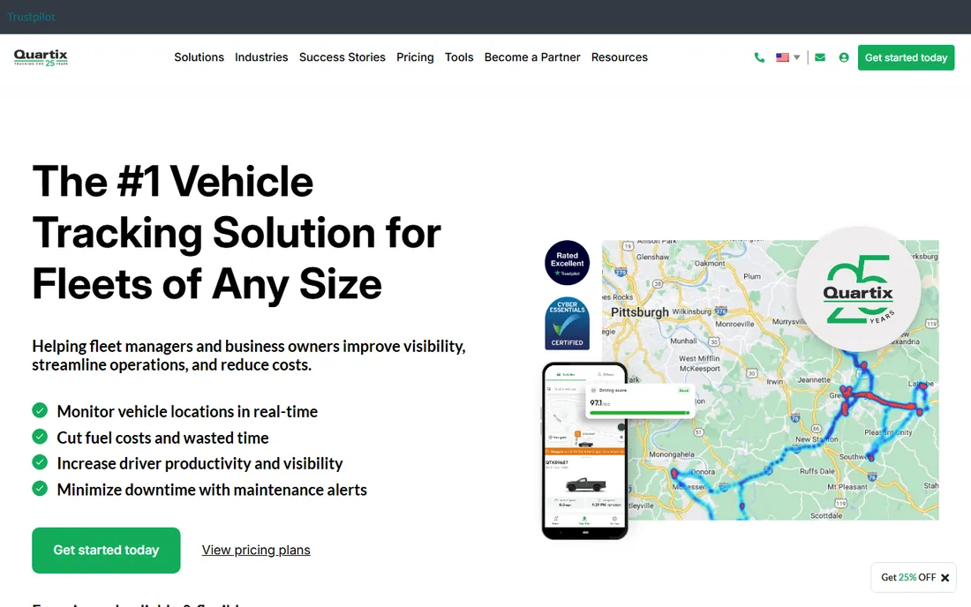Click the phone app mockup image

[x=584, y=451]
